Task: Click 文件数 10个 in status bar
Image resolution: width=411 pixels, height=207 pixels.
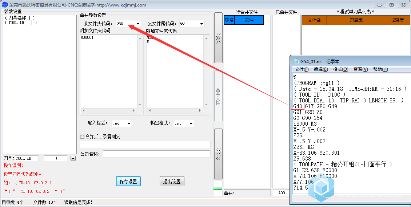Action: (x=45, y=202)
